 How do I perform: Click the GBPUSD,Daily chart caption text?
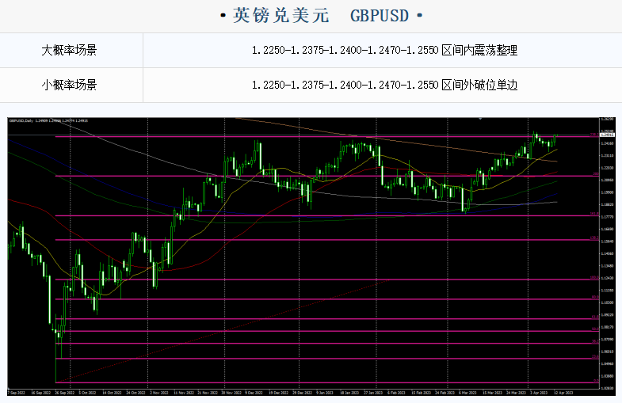point(48,120)
